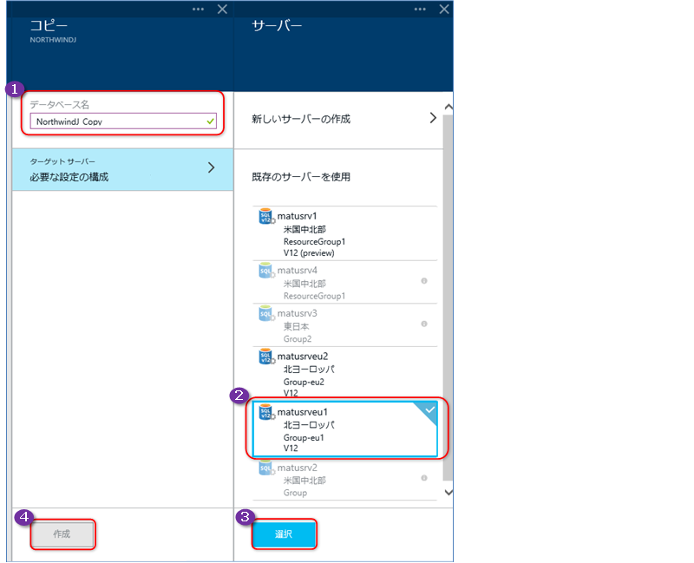Select the matusrv2 server entry
This screenshot has width=694, height=563.
(344, 480)
